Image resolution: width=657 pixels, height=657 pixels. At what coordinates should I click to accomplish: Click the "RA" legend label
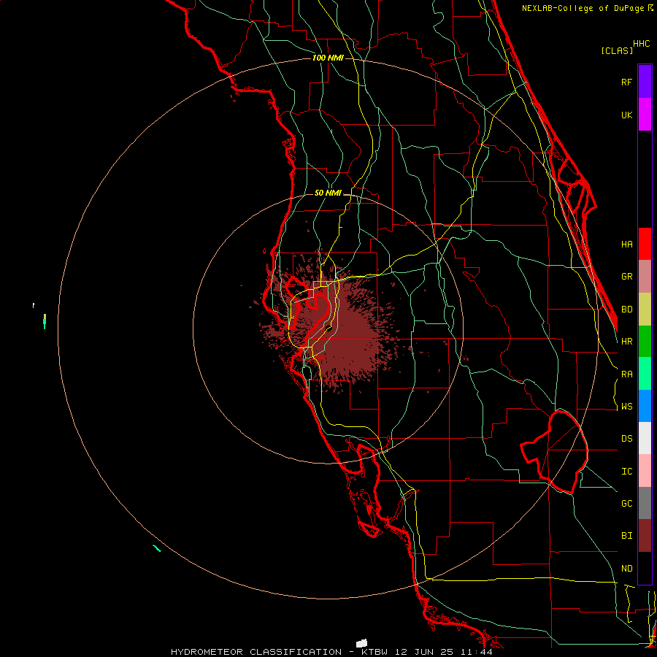[626, 374]
